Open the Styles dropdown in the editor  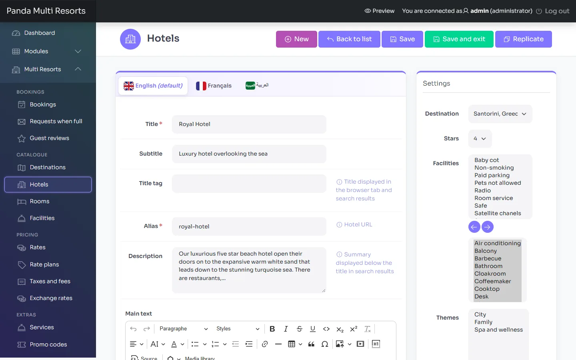(x=238, y=329)
